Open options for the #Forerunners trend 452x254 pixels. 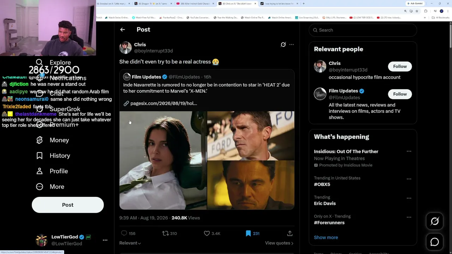click(x=409, y=217)
